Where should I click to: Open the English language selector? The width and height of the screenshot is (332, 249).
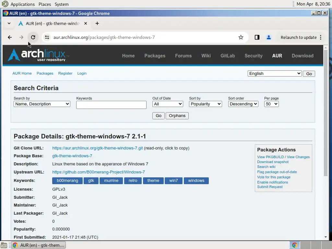(275, 74)
